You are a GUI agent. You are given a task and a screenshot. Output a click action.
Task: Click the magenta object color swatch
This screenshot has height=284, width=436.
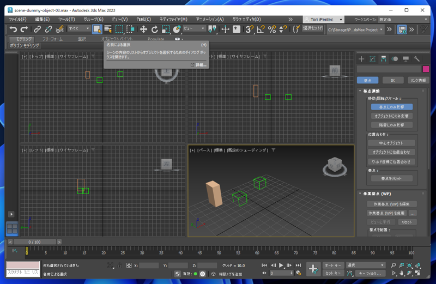click(x=426, y=69)
